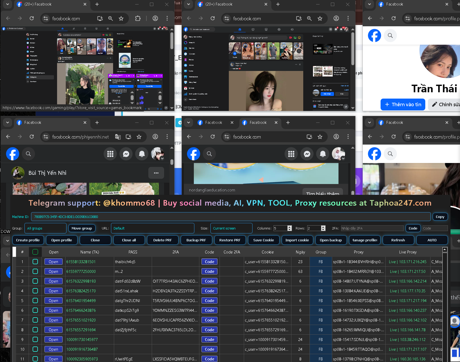Click the Create profile button

click(x=28, y=240)
